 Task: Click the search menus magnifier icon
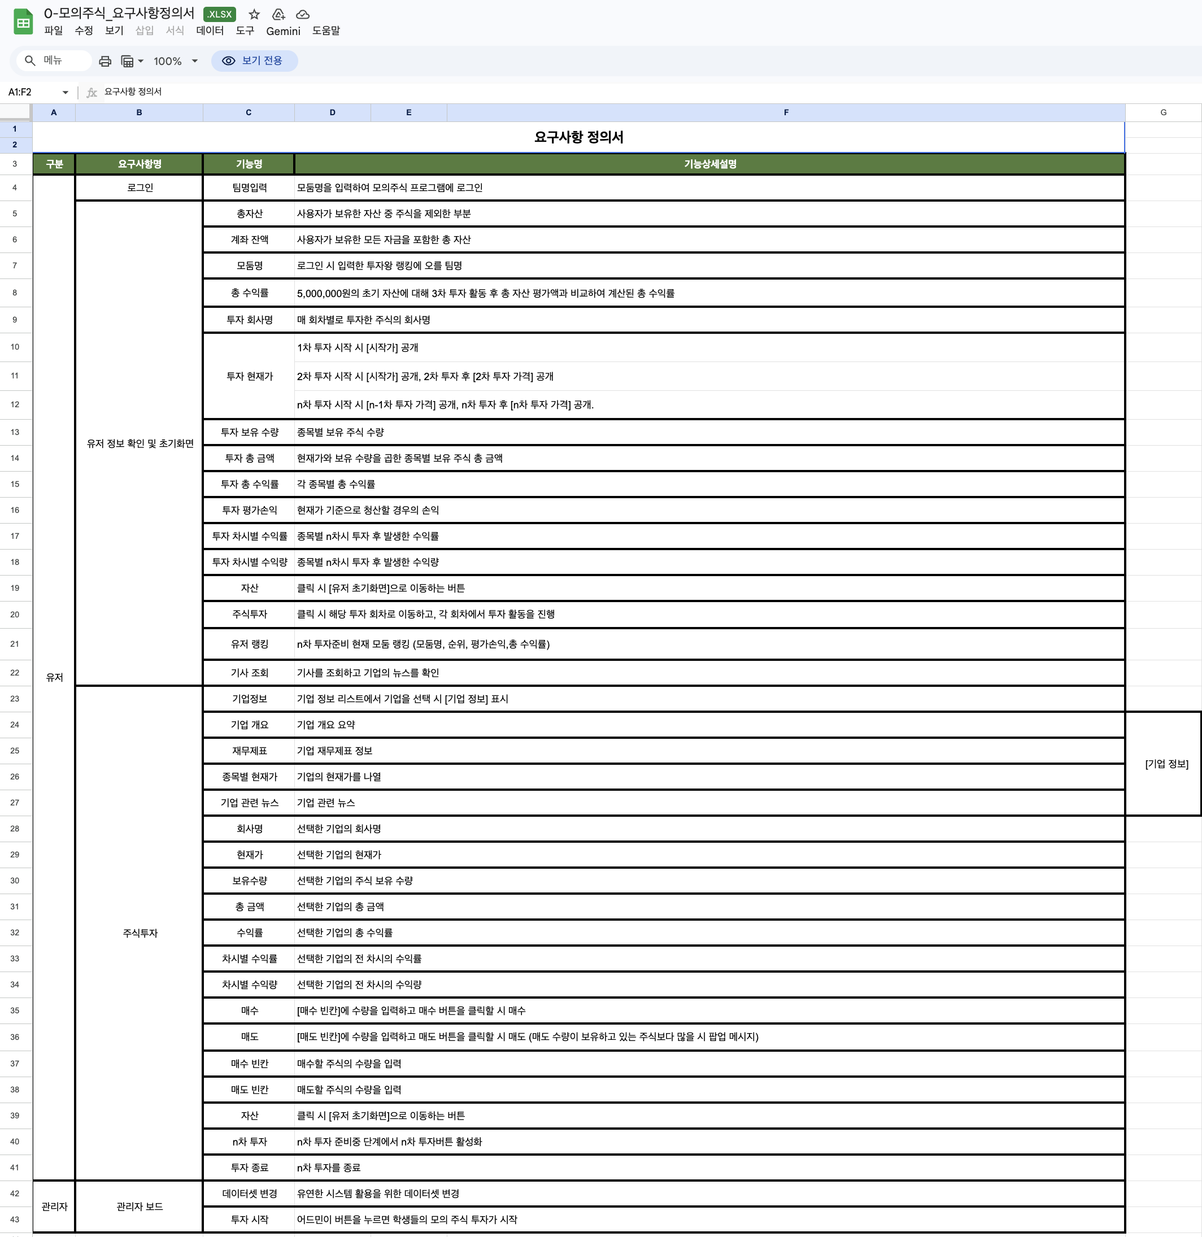coord(30,60)
